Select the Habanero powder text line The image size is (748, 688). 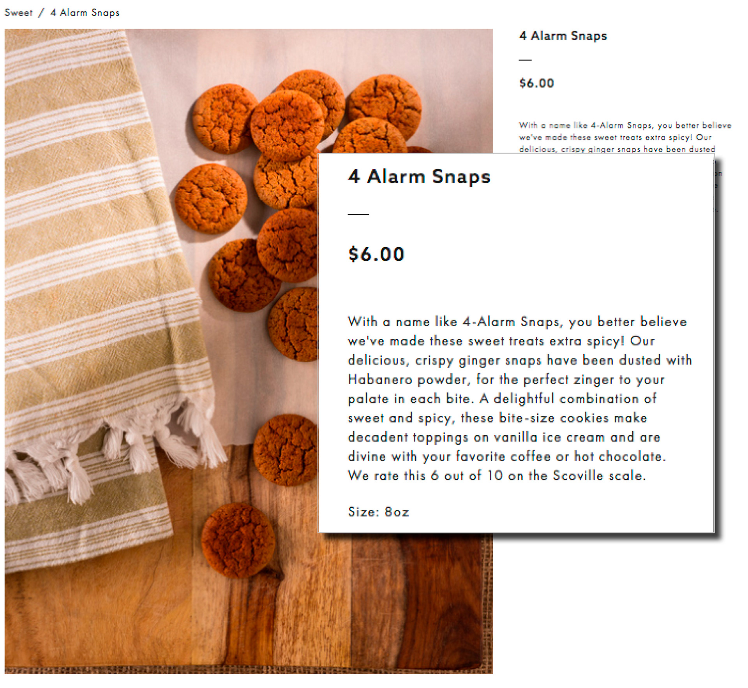click(506, 380)
